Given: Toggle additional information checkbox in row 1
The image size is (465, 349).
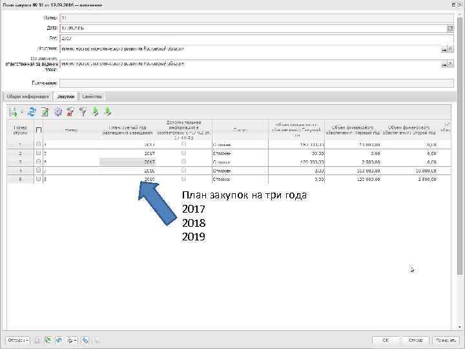Looking at the screenshot, I should pos(183,144).
